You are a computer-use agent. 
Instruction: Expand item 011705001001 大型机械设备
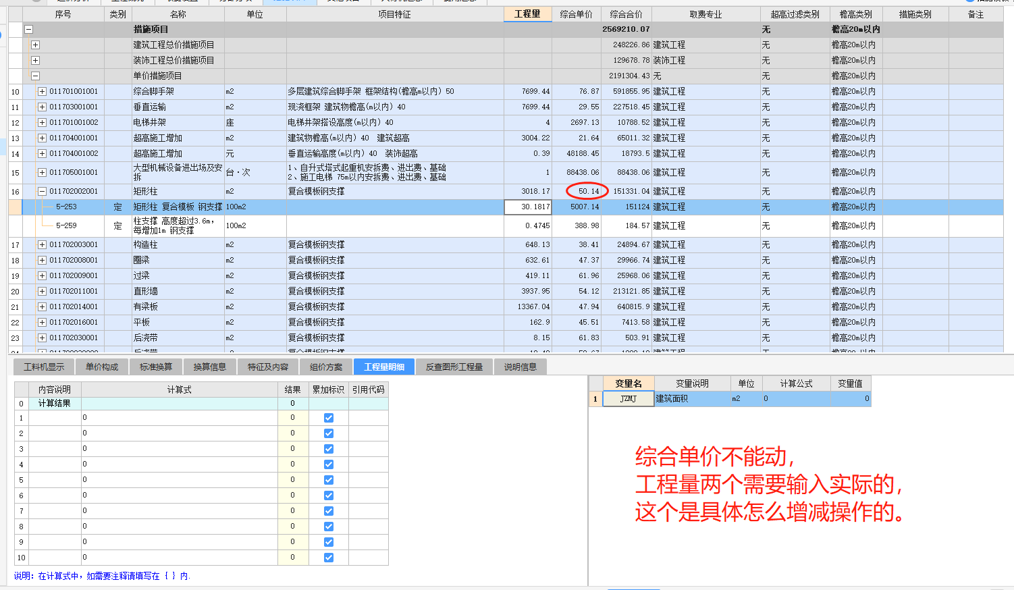click(x=42, y=173)
